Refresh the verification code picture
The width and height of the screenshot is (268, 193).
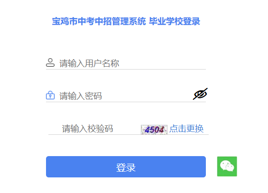tap(154, 130)
